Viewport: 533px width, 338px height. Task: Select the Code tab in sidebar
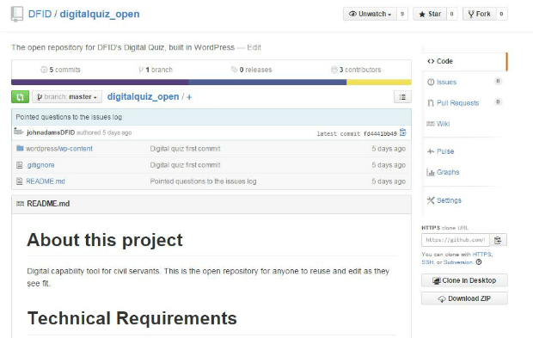pyautogui.click(x=464, y=61)
